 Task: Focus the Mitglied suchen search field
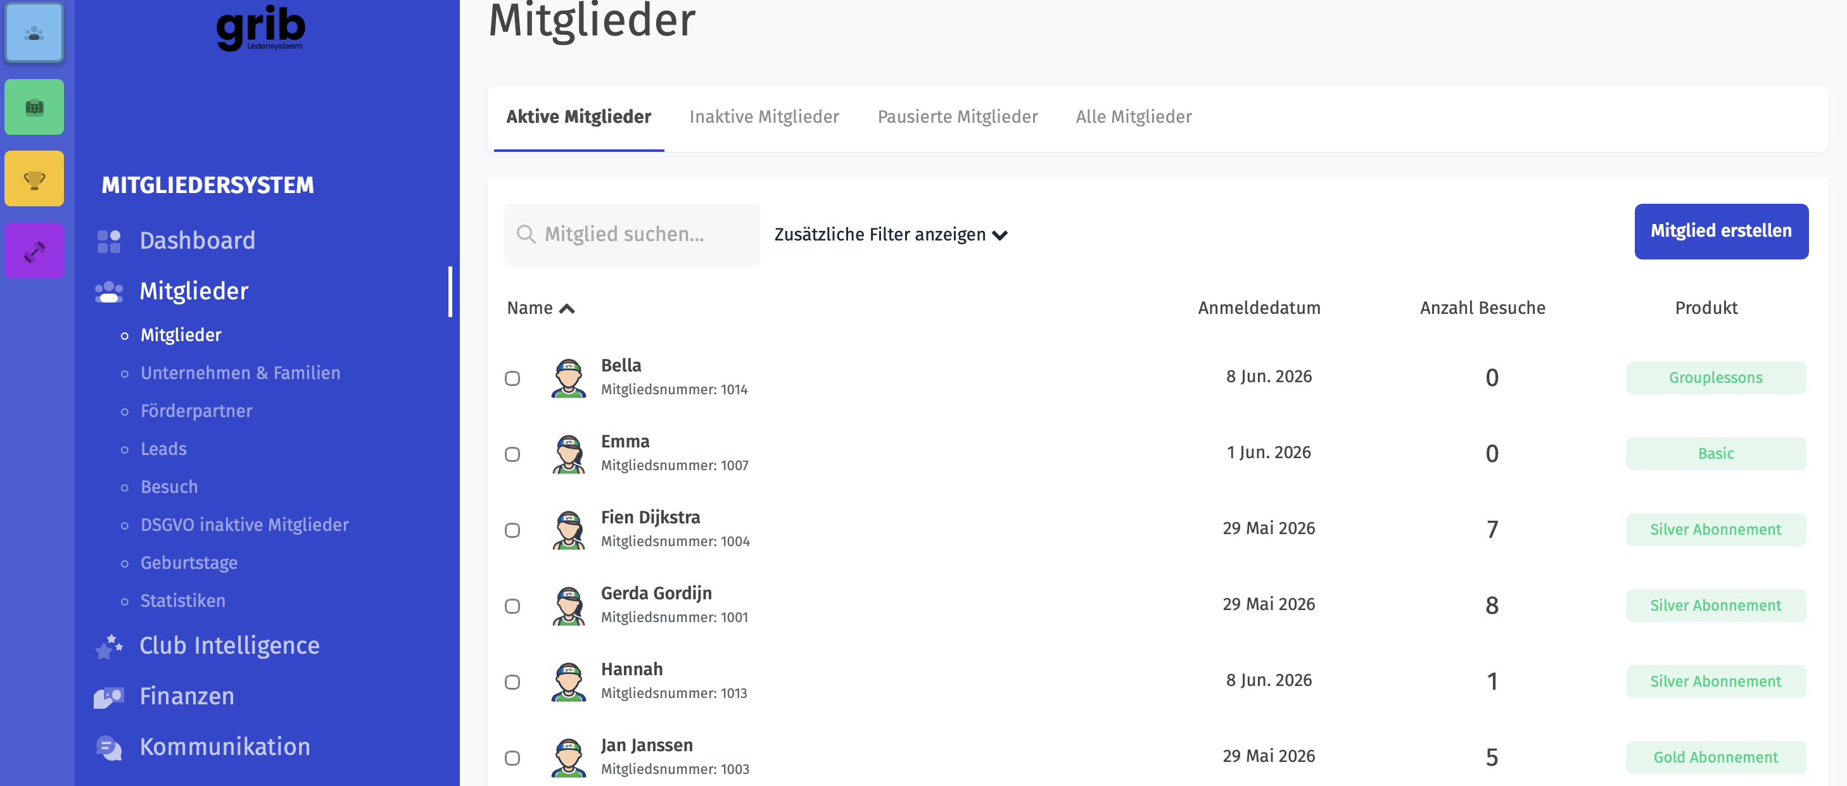pos(632,234)
